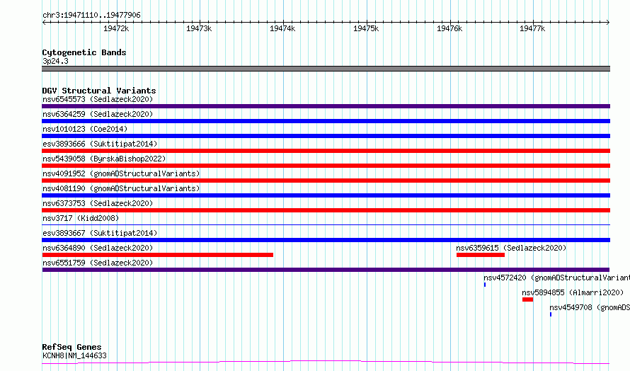Click the right arrow end of the ruler
The width and height of the screenshot is (630, 371).
click(608, 22)
